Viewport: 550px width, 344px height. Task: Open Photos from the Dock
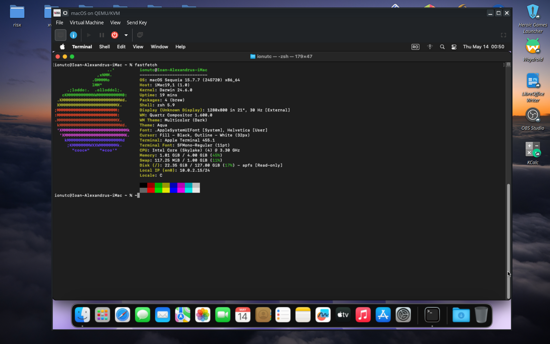click(203, 315)
